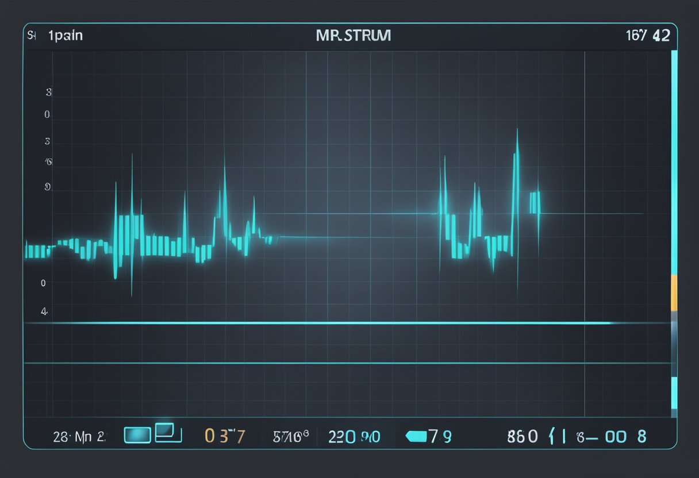Image resolution: width=699 pixels, height=478 pixels.
Task: Select the battery indicator icon
Action: tap(137, 435)
